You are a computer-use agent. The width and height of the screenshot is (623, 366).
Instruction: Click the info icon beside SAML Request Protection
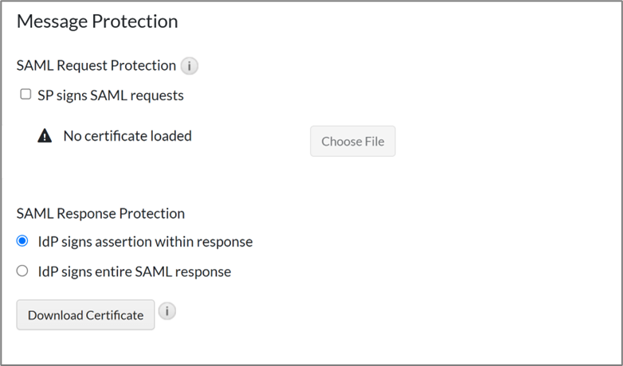tap(189, 66)
